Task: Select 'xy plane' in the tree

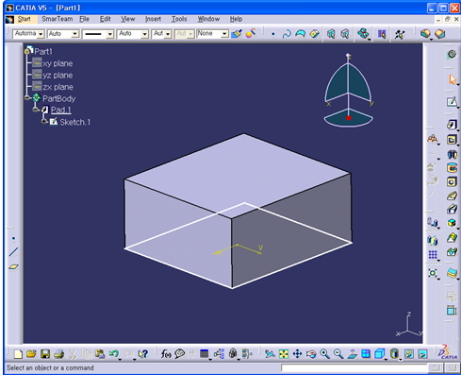Action: 58,63
